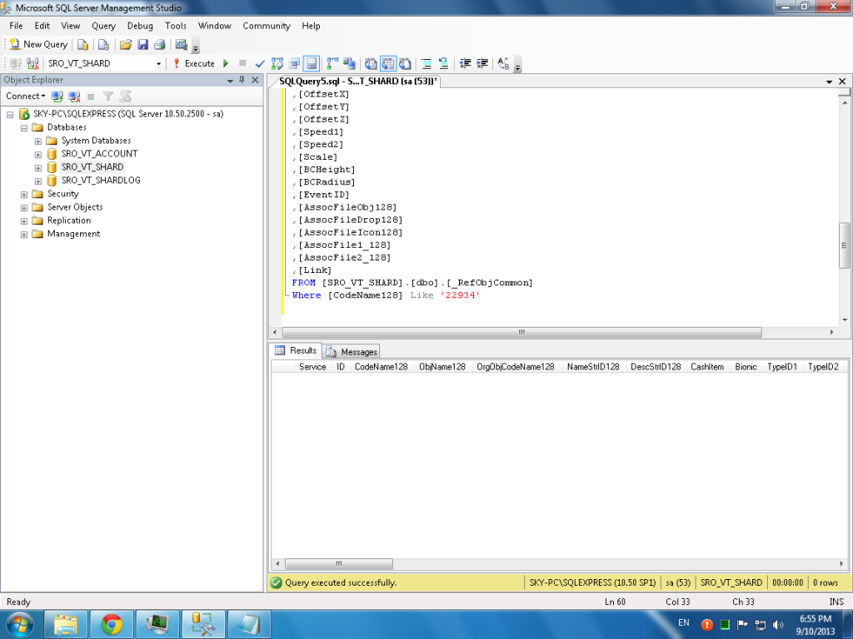Click Object Explorer disconnect icon
Image resolution: width=853 pixels, height=639 pixels.
click(74, 97)
